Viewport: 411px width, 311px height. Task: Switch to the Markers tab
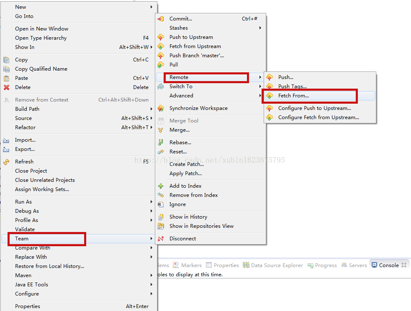(x=188, y=265)
